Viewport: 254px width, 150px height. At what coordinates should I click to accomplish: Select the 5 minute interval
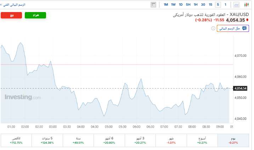click(218, 5)
